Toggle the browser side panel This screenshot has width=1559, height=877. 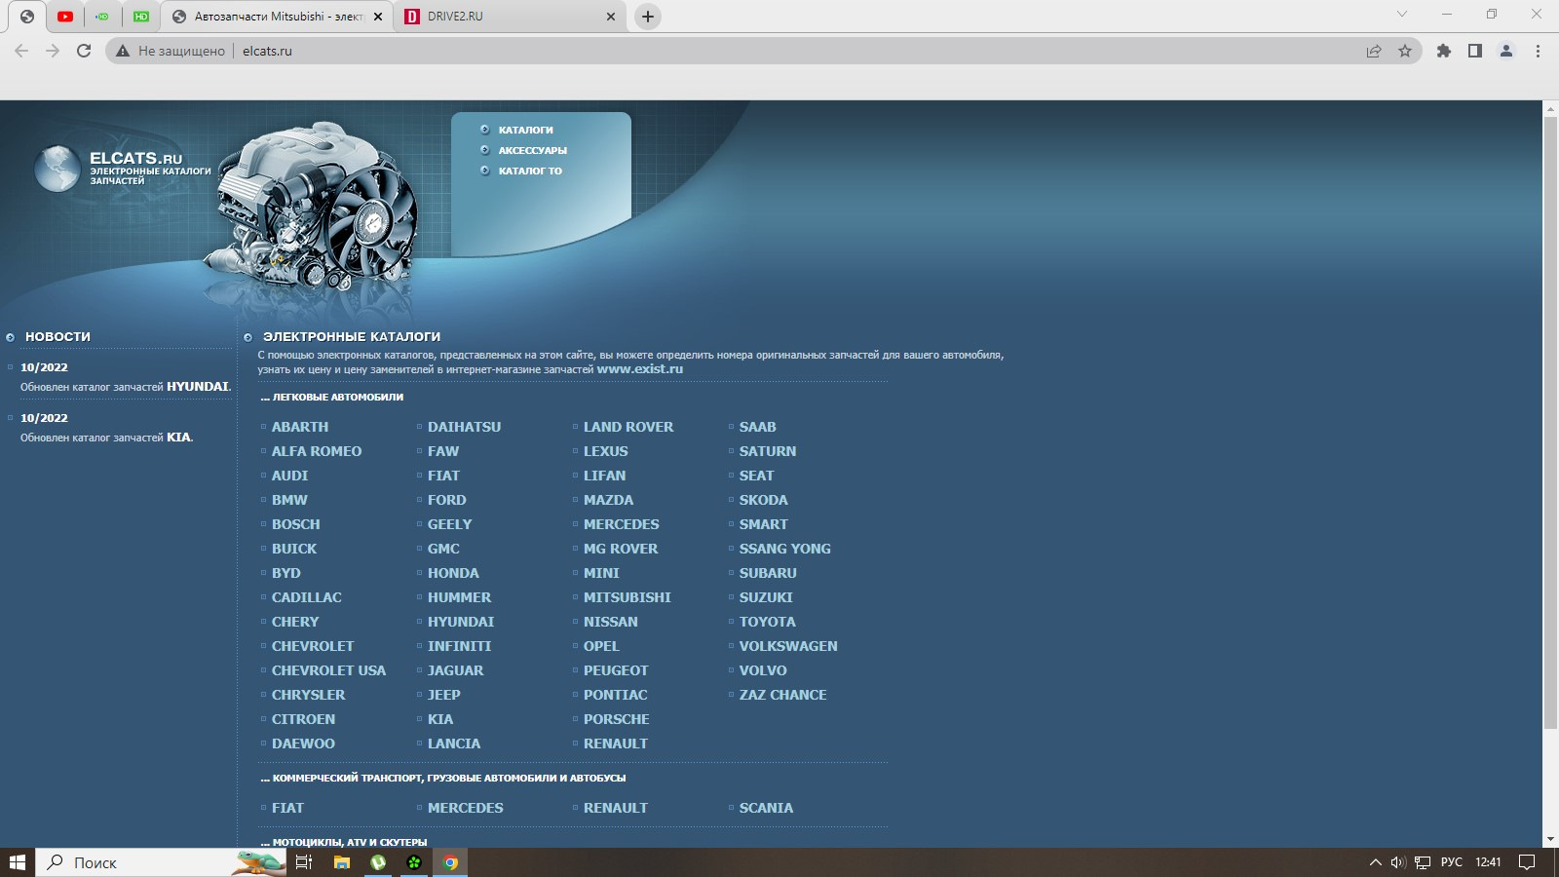tap(1475, 51)
